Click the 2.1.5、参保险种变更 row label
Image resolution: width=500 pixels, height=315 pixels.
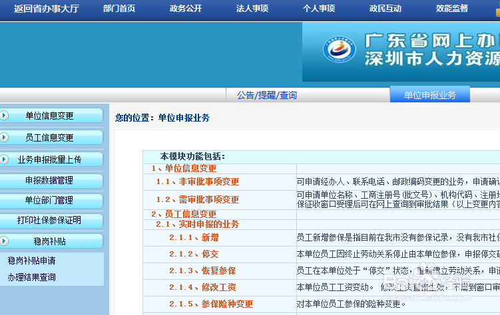[211, 304]
